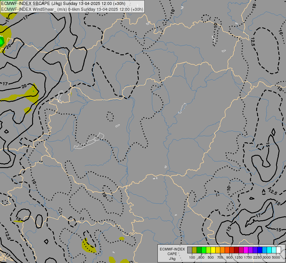
Task: Click the legend title ECMWF-INDEX
Action: coord(172,249)
